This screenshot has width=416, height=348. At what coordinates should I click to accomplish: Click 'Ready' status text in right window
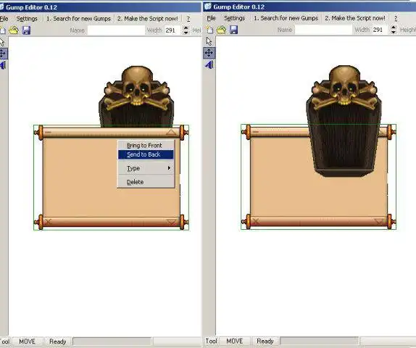click(265, 341)
